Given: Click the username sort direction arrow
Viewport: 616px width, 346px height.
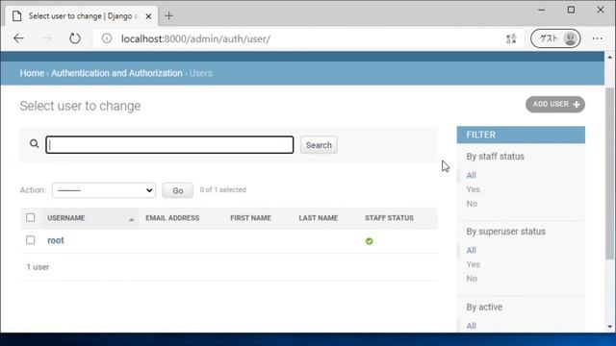Looking at the screenshot, I should [x=131, y=220].
